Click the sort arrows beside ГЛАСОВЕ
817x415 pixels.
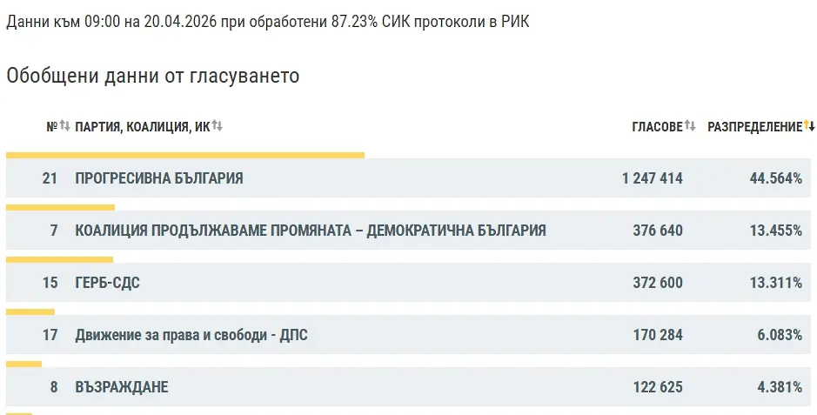pyautogui.click(x=690, y=126)
